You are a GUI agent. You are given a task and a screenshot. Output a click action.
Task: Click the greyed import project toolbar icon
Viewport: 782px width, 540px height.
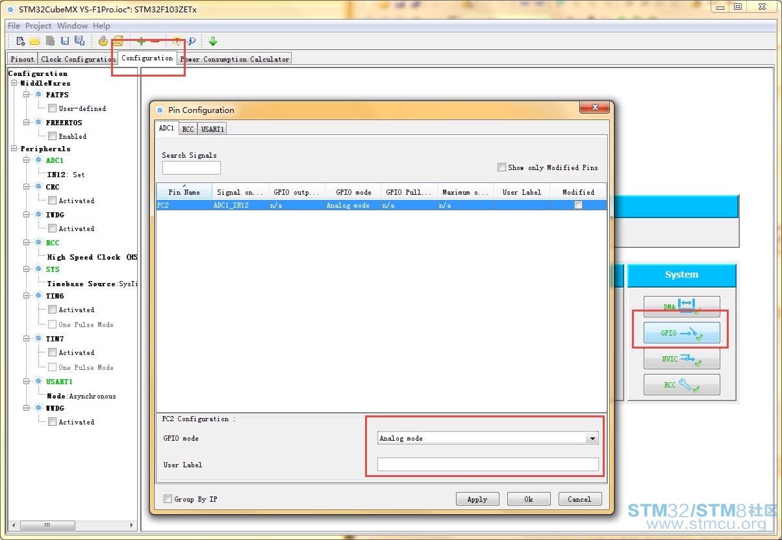pyautogui.click(x=50, y=41)
